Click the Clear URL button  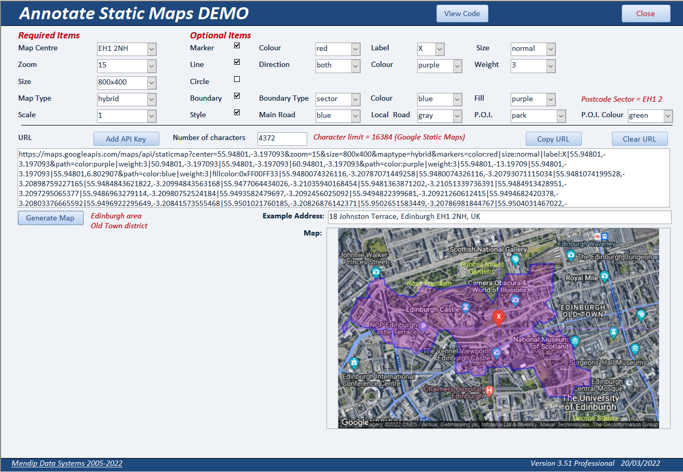coord(639,139)
